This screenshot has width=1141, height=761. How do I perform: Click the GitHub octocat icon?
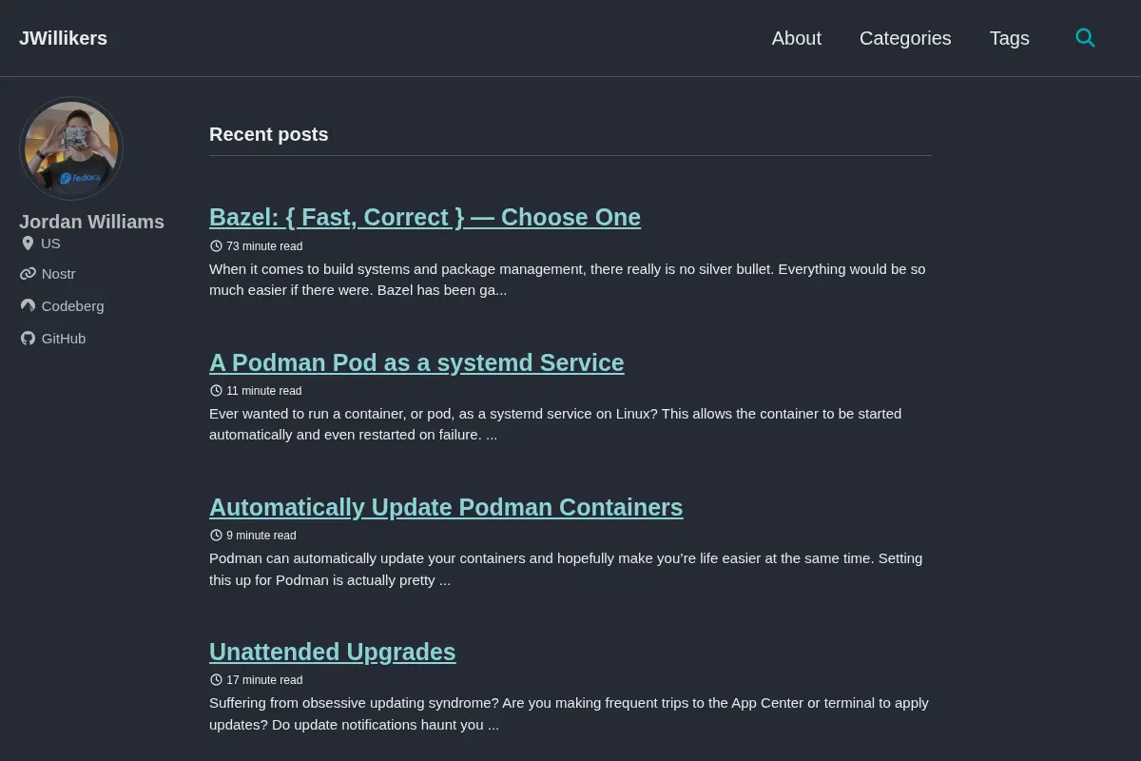pyautogui.click(x=28, y=339)
